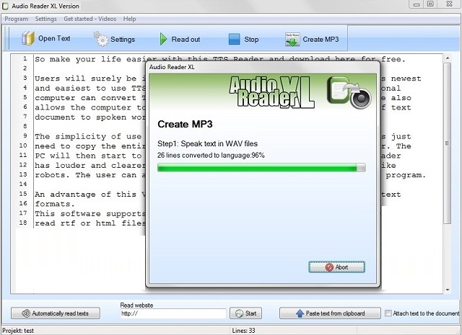
Task: Open Settings via the gear icon
Action: click(x=101, y=39)
